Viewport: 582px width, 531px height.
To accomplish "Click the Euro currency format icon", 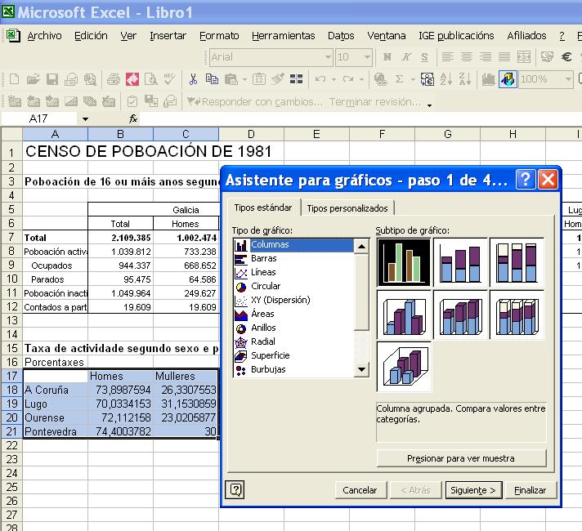I will 566,56.
